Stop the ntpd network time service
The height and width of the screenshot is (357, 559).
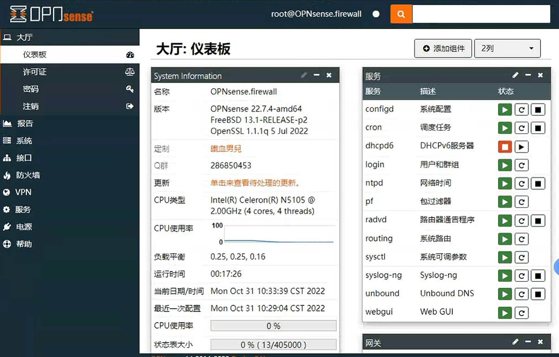coord(538,183)
